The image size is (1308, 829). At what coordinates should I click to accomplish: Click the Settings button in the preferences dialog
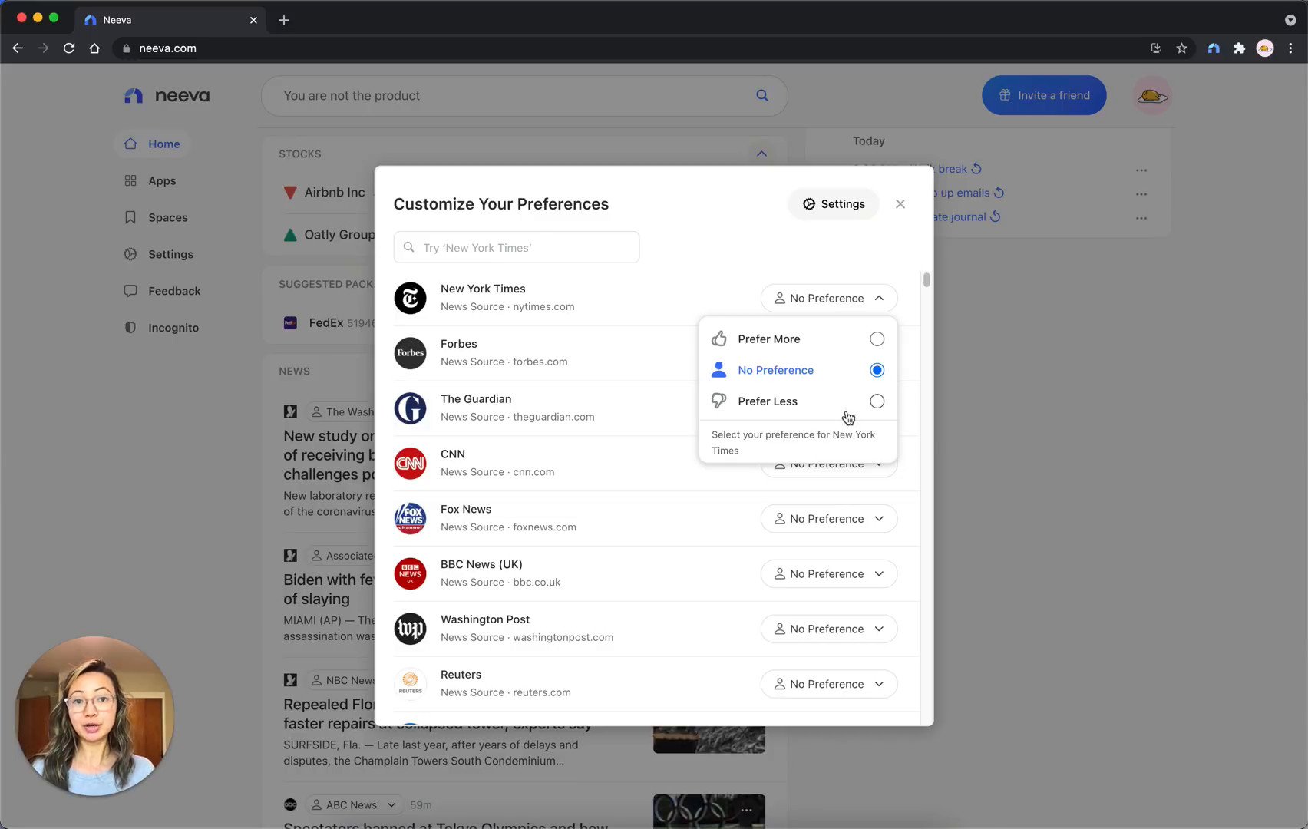[834, 204]
